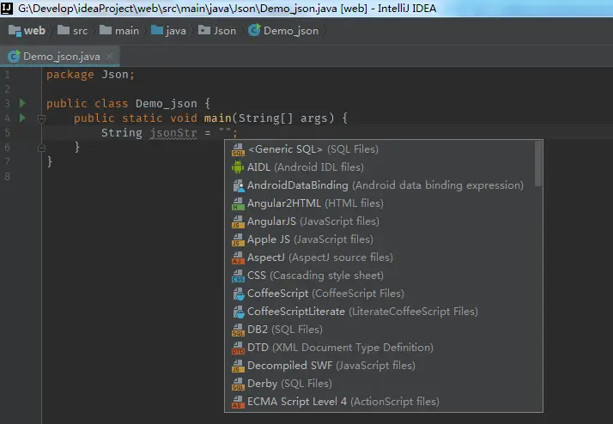
Task: Click the Generic SQL file type icon
Action: click(238, 149)
